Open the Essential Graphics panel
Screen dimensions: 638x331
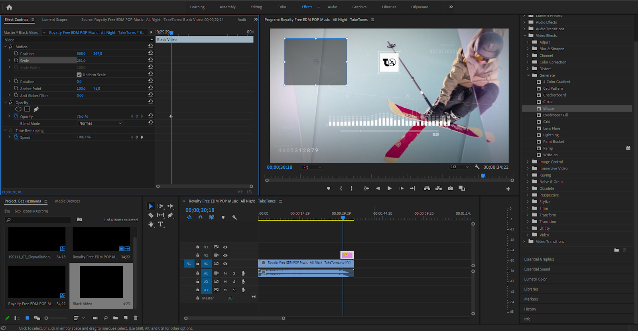click(539, 259)
